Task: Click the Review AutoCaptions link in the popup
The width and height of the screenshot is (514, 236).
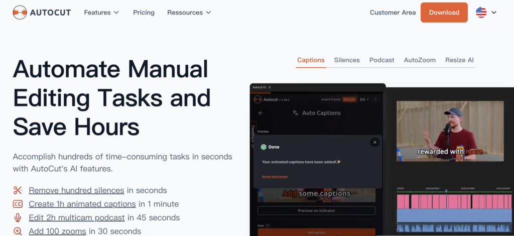Action: (275, 177)
